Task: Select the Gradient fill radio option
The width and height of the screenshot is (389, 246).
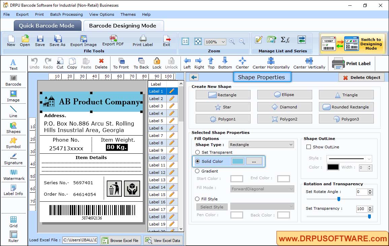Action: click(197, 171)
